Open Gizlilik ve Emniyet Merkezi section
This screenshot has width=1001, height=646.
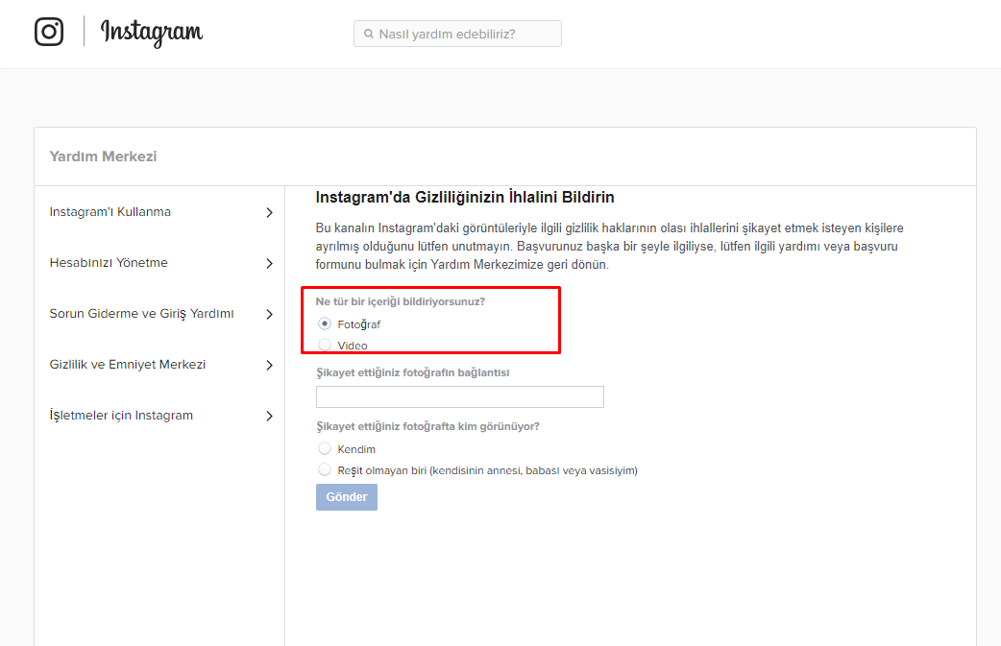(x=128, y=365)
